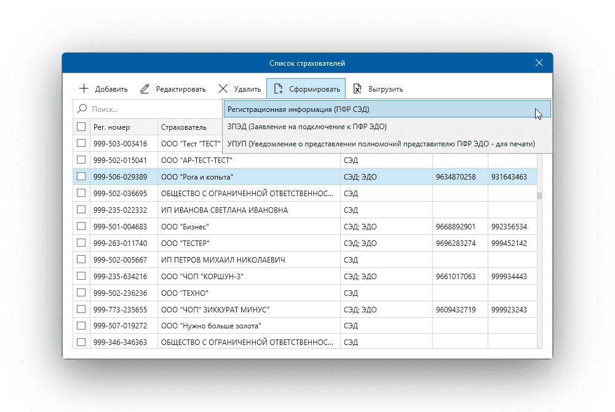Enable the checkbox for 999-502-036695
Screen dimensions: 615x412
[81, 193]
